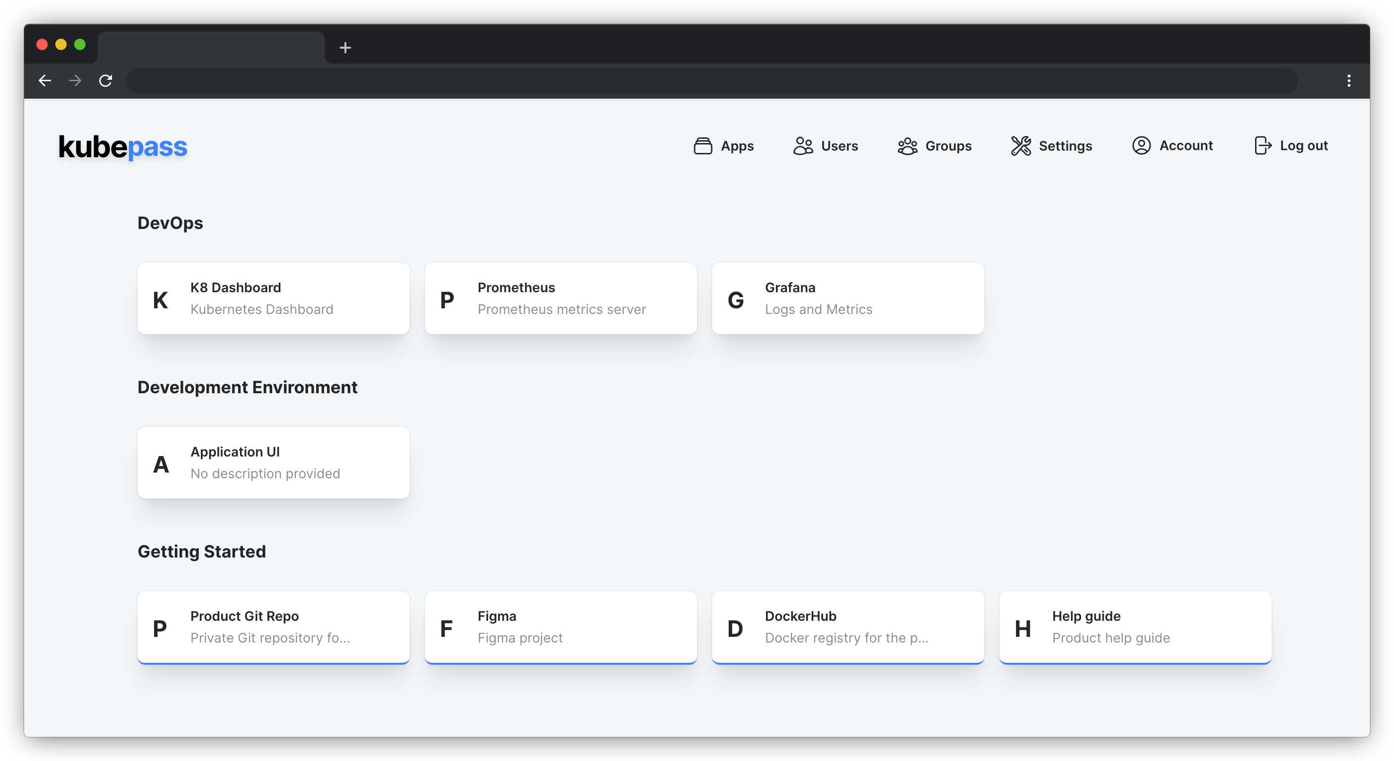Open the Product Git Repo card

[x=273, y=627]
